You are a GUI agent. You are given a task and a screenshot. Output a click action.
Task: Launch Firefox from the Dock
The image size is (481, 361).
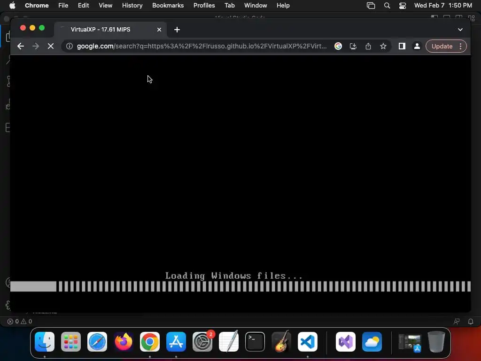124,342
